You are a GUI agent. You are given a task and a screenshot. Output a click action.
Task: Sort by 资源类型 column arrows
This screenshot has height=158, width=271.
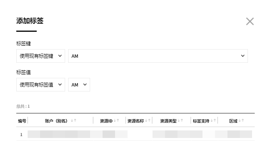pos(181,121)
